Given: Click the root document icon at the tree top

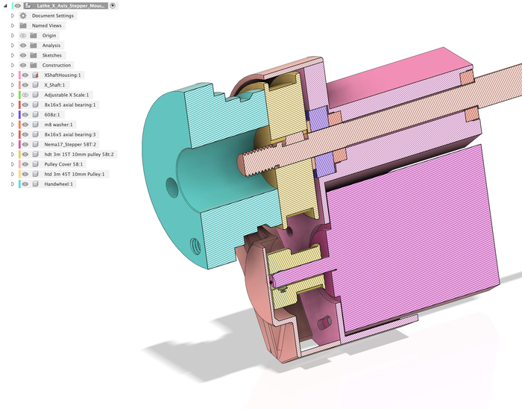Looking at the screenshot, I should [28, 6].
